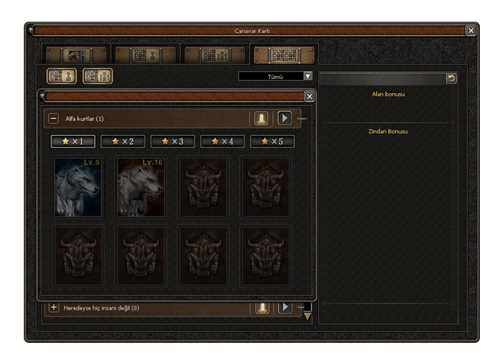Click the solo view icon button
Image resolution: width=503 pixels, height=364 pixels.
coord(62,76)
